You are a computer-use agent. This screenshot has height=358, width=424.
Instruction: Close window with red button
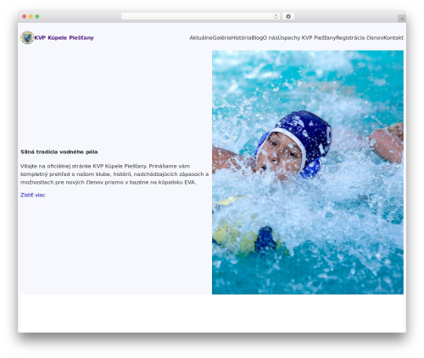(25, 16)
